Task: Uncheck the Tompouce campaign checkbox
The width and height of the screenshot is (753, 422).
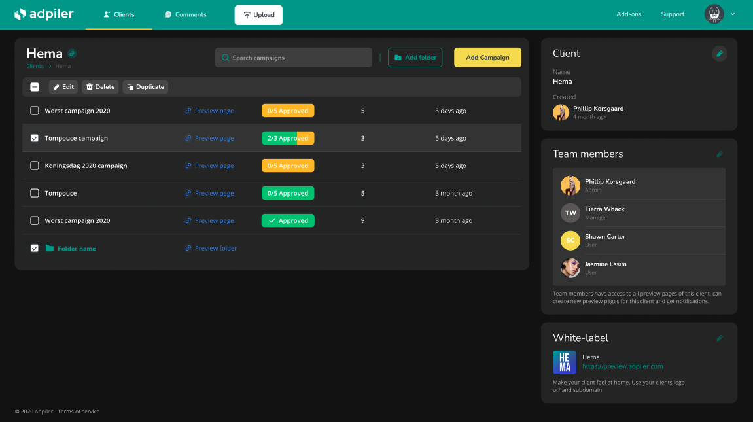Action: point(35,138)
